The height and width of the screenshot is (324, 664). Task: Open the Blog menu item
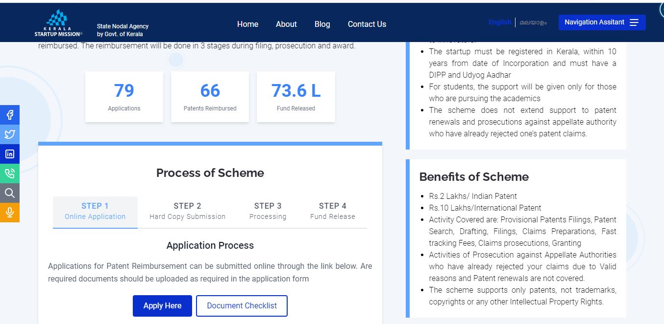tap(322, 24)
